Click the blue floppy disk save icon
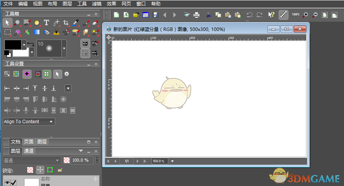This screenshot has width=344, height=186. click(155, 15)
